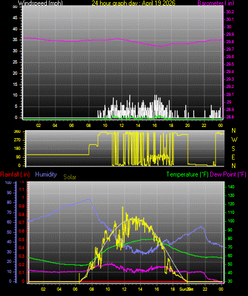Image resolution: width=248 pixels, height=296 pixels.
Task: Select the Rainfall (.in) legend label
Action: click(x=15, y=174)
